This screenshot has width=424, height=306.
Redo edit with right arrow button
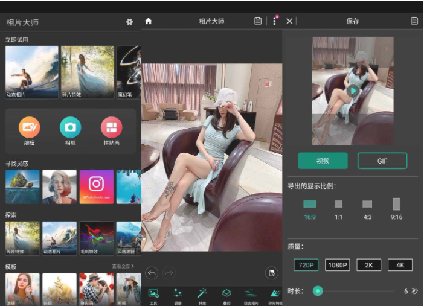tap(169, 273)
